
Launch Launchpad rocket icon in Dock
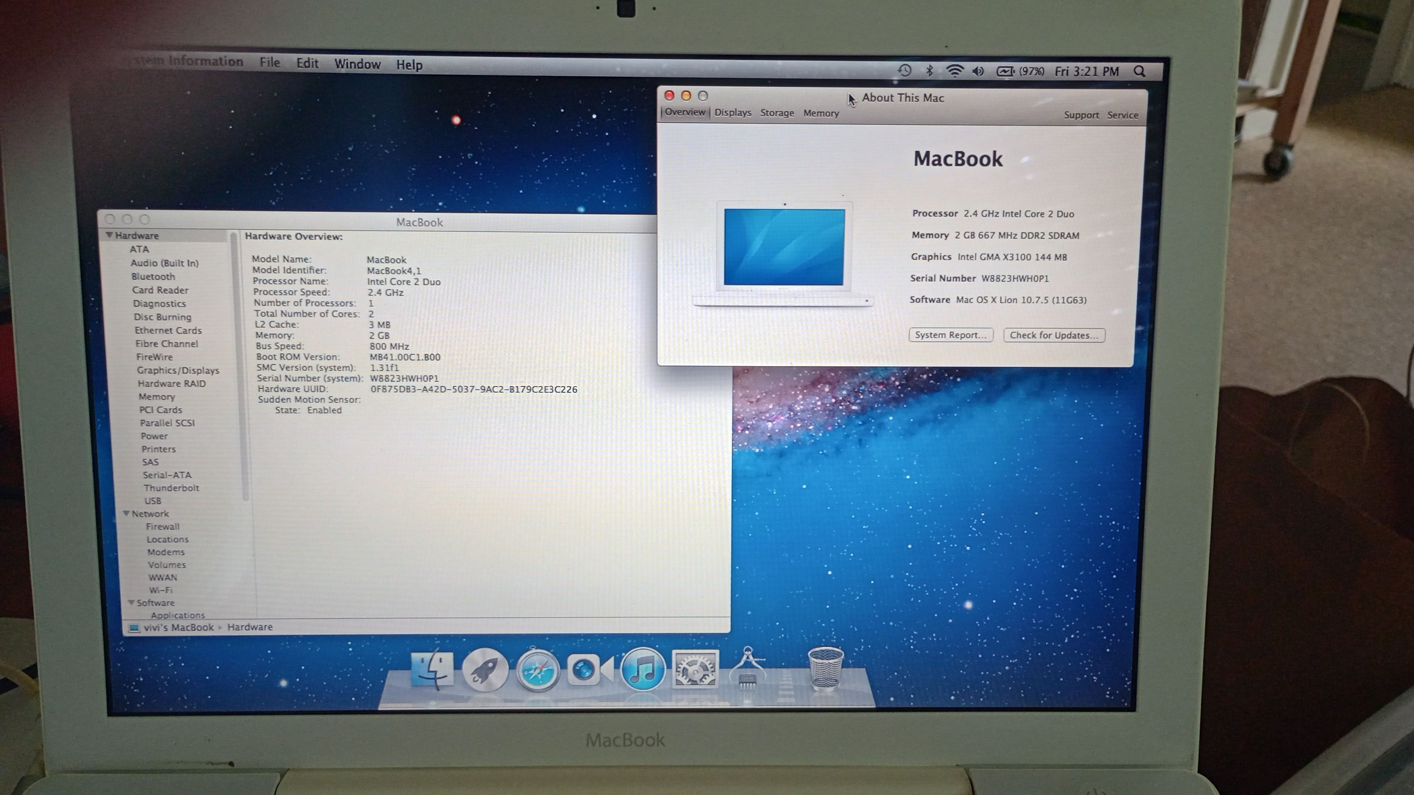pos(485,670)
